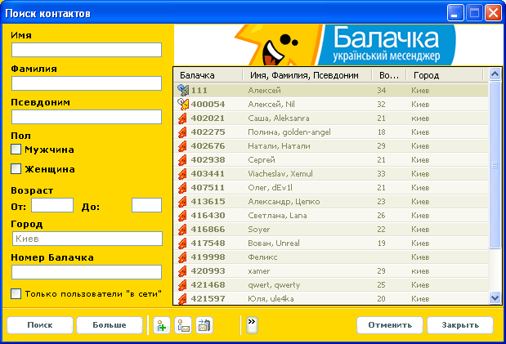Check the Женщина gender checkbox

[16, 169]
